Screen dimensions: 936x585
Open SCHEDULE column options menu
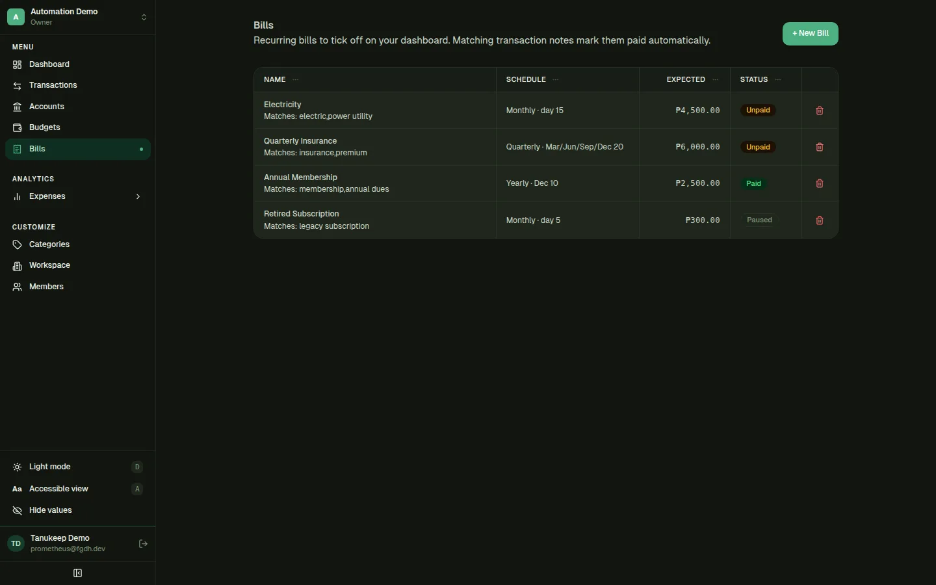(x=556, y=80)
